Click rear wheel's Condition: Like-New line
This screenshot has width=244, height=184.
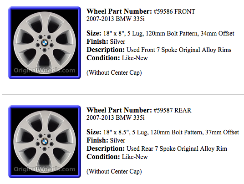click(117, 157)
